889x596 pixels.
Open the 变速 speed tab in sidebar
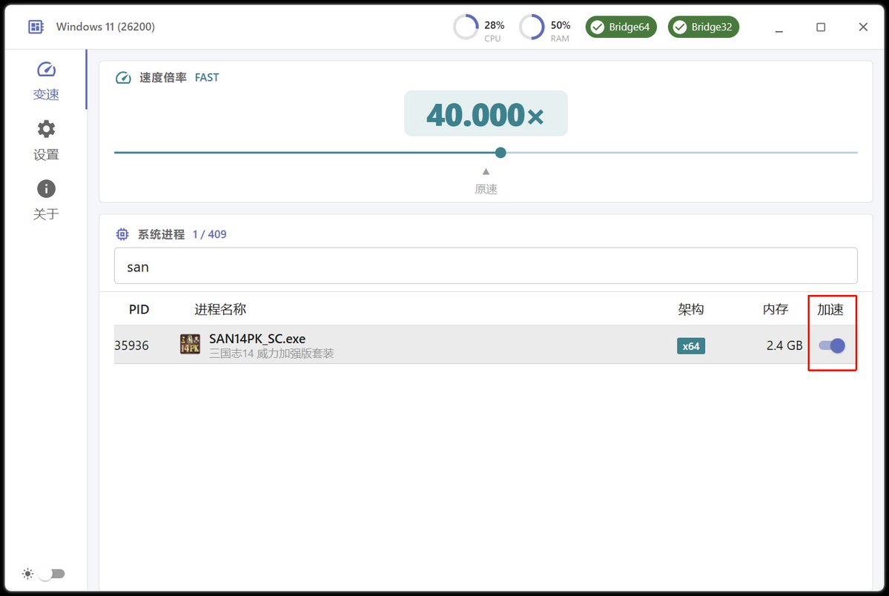click(x=46, y=80)
